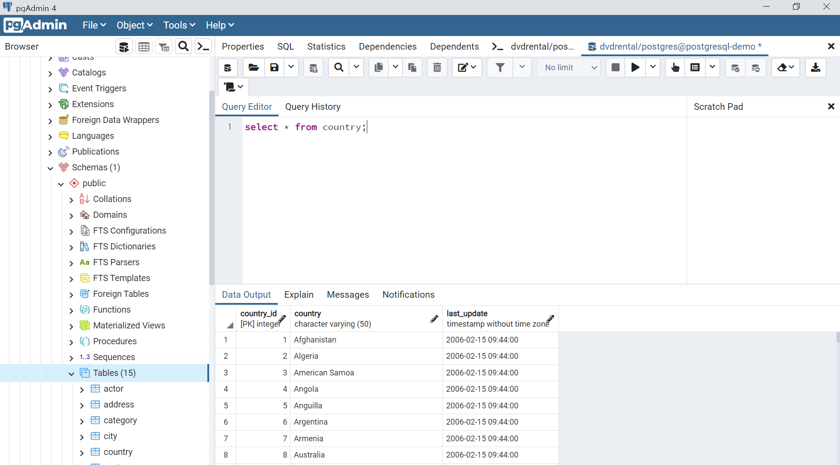This screenshot has width=840, height=465.
Task: Select the Materialized Views tree item
Action: tap(129, 325)
